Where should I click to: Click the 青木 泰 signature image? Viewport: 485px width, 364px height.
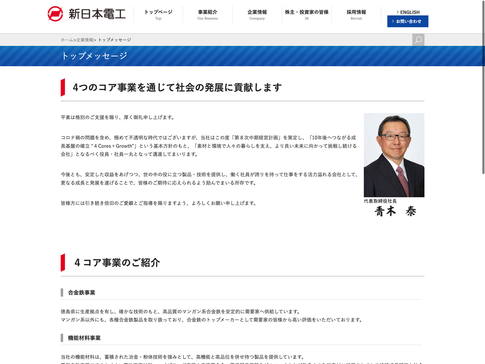(395, 211)
